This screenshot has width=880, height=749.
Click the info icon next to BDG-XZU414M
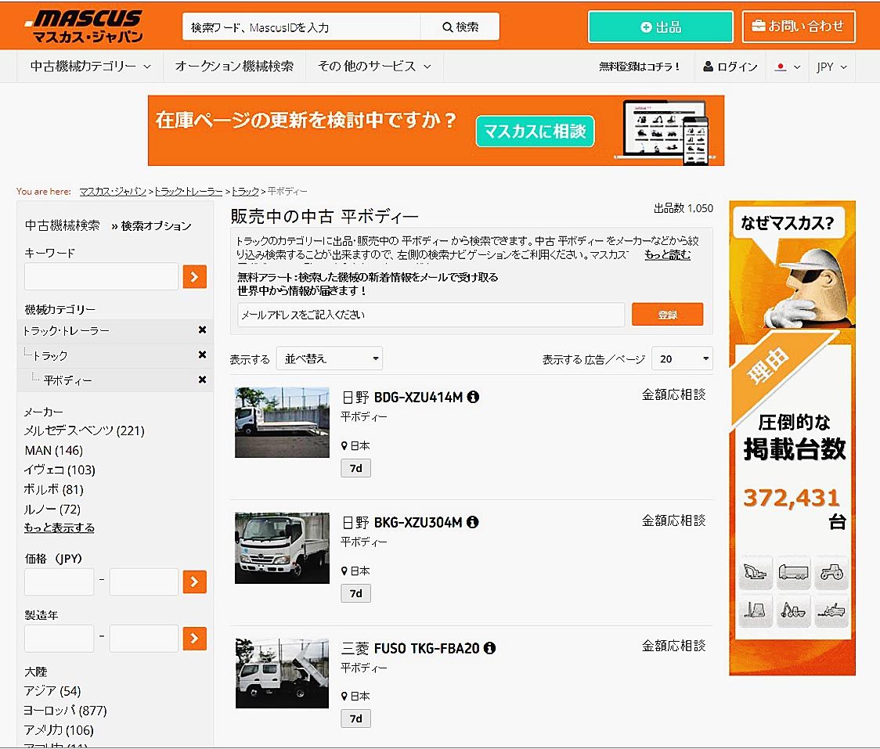coord(473,397)
